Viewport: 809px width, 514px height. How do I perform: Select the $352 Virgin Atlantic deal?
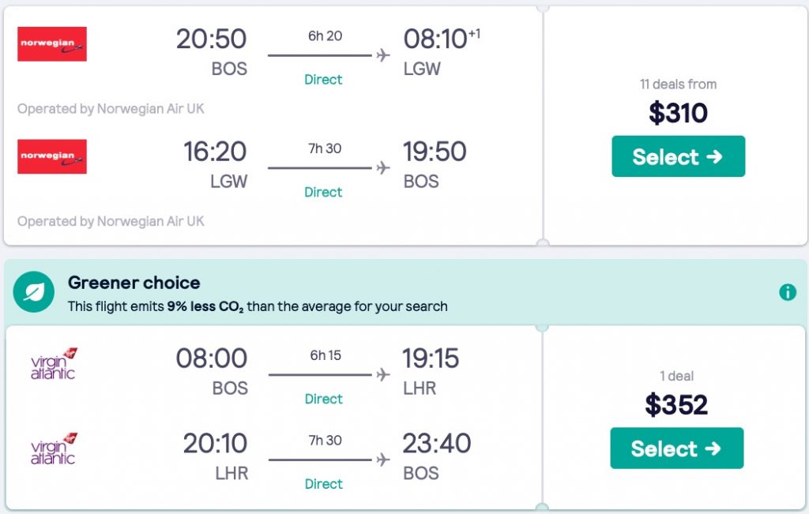(x=676, y=448)
